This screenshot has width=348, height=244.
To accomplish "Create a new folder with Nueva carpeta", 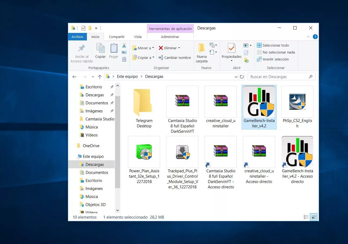I will [x=202, y=53].
